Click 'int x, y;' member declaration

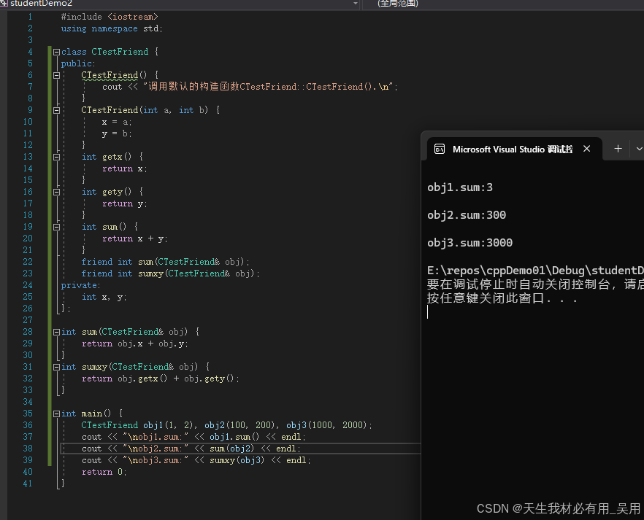pos(104,297)
